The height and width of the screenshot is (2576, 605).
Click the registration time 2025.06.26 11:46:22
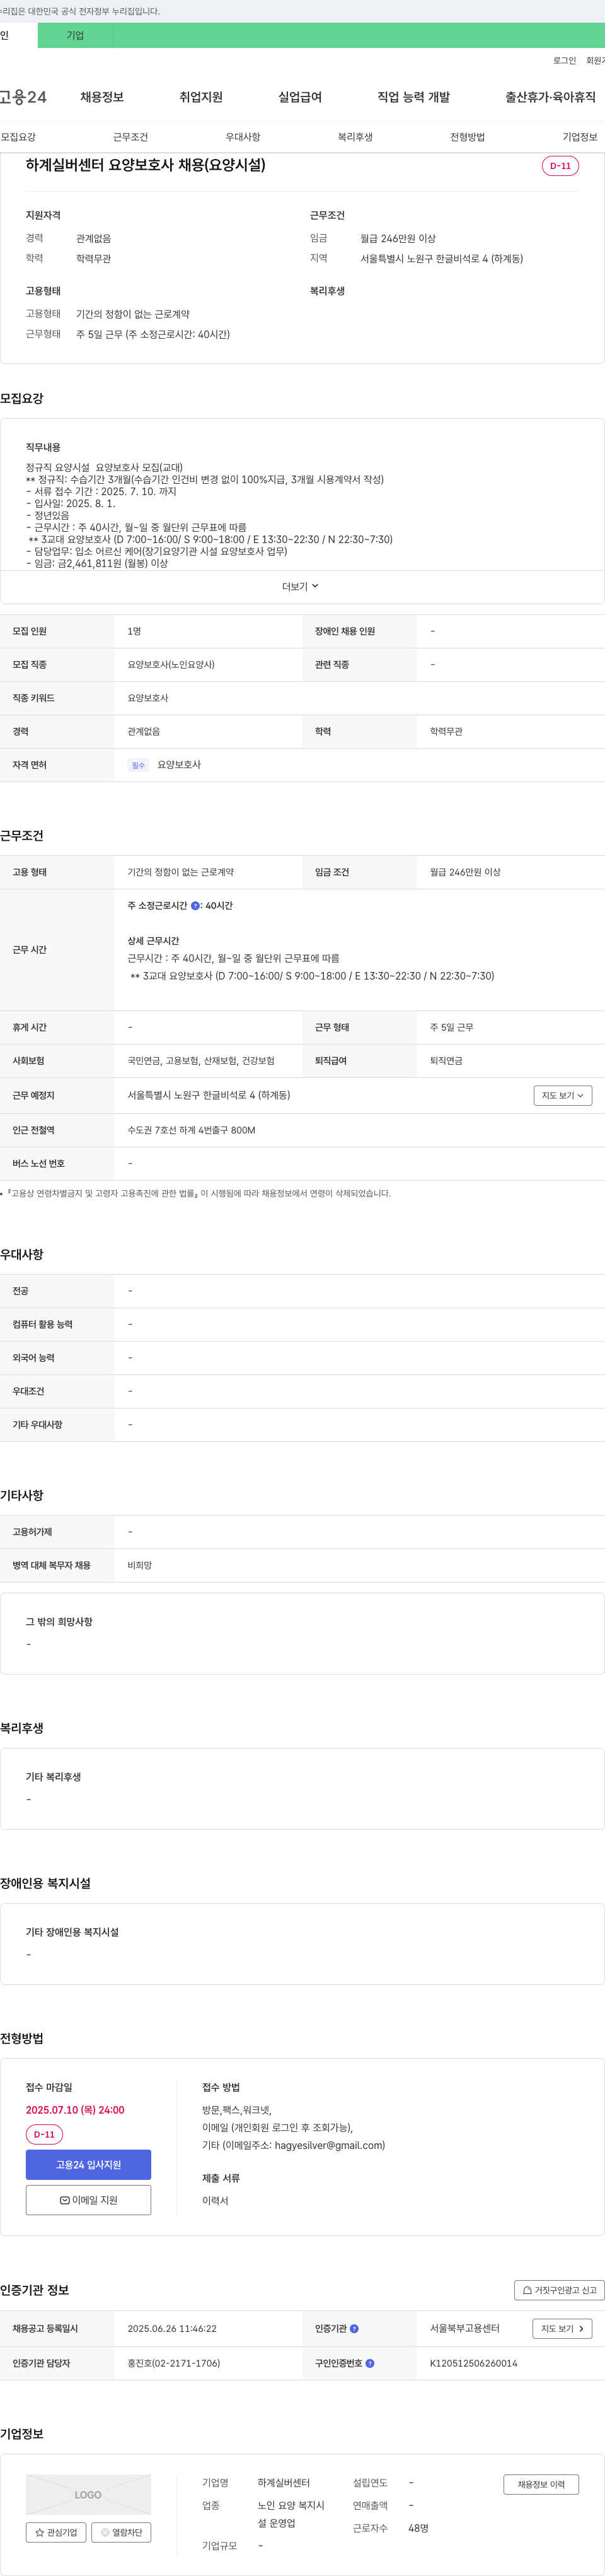click(171, 2328)
